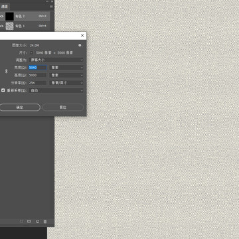The width and height of the screenshot is (239, 239).
Task: Uncheck the 重新采样 resample checkbox
Action: tap(3, 90)
